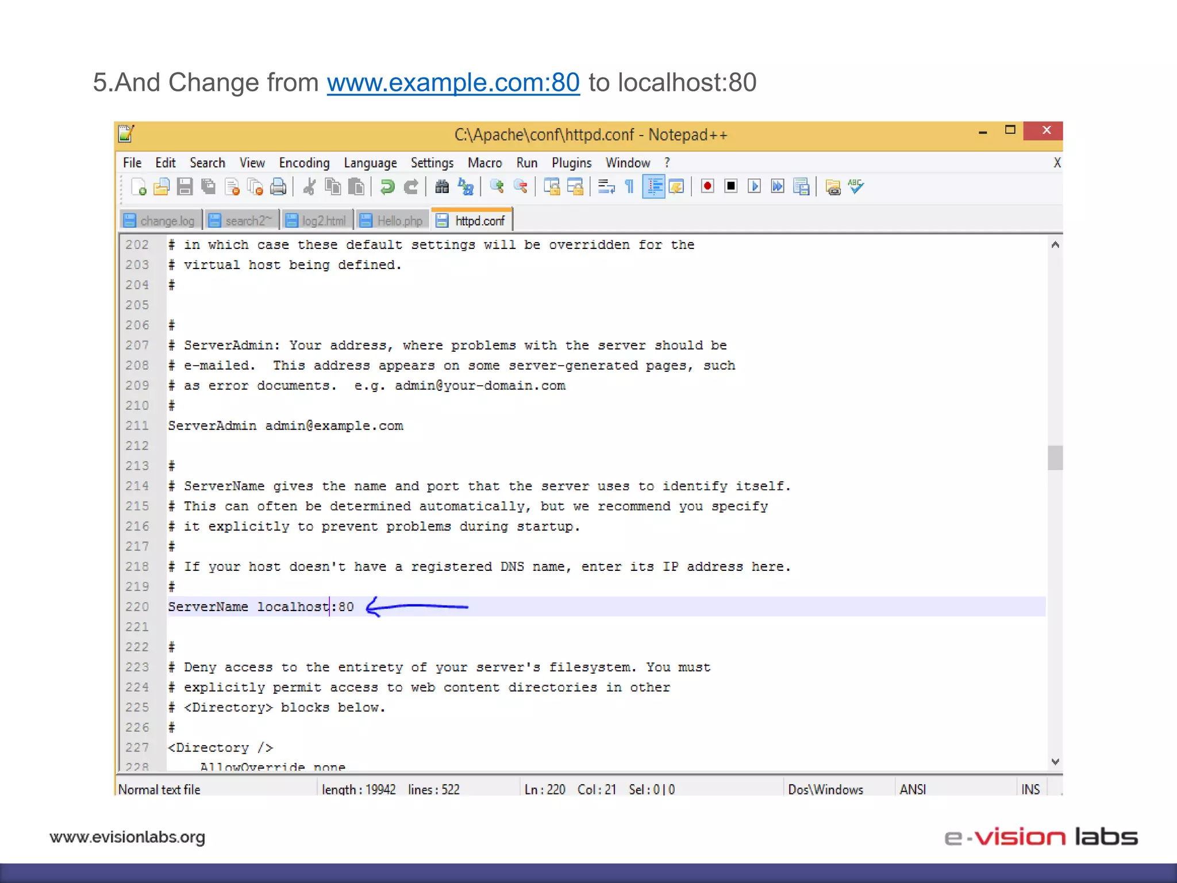The width and height of the screenshot is (1177, 883).
Task: Start macro recording with red dot
Action: 707,186
